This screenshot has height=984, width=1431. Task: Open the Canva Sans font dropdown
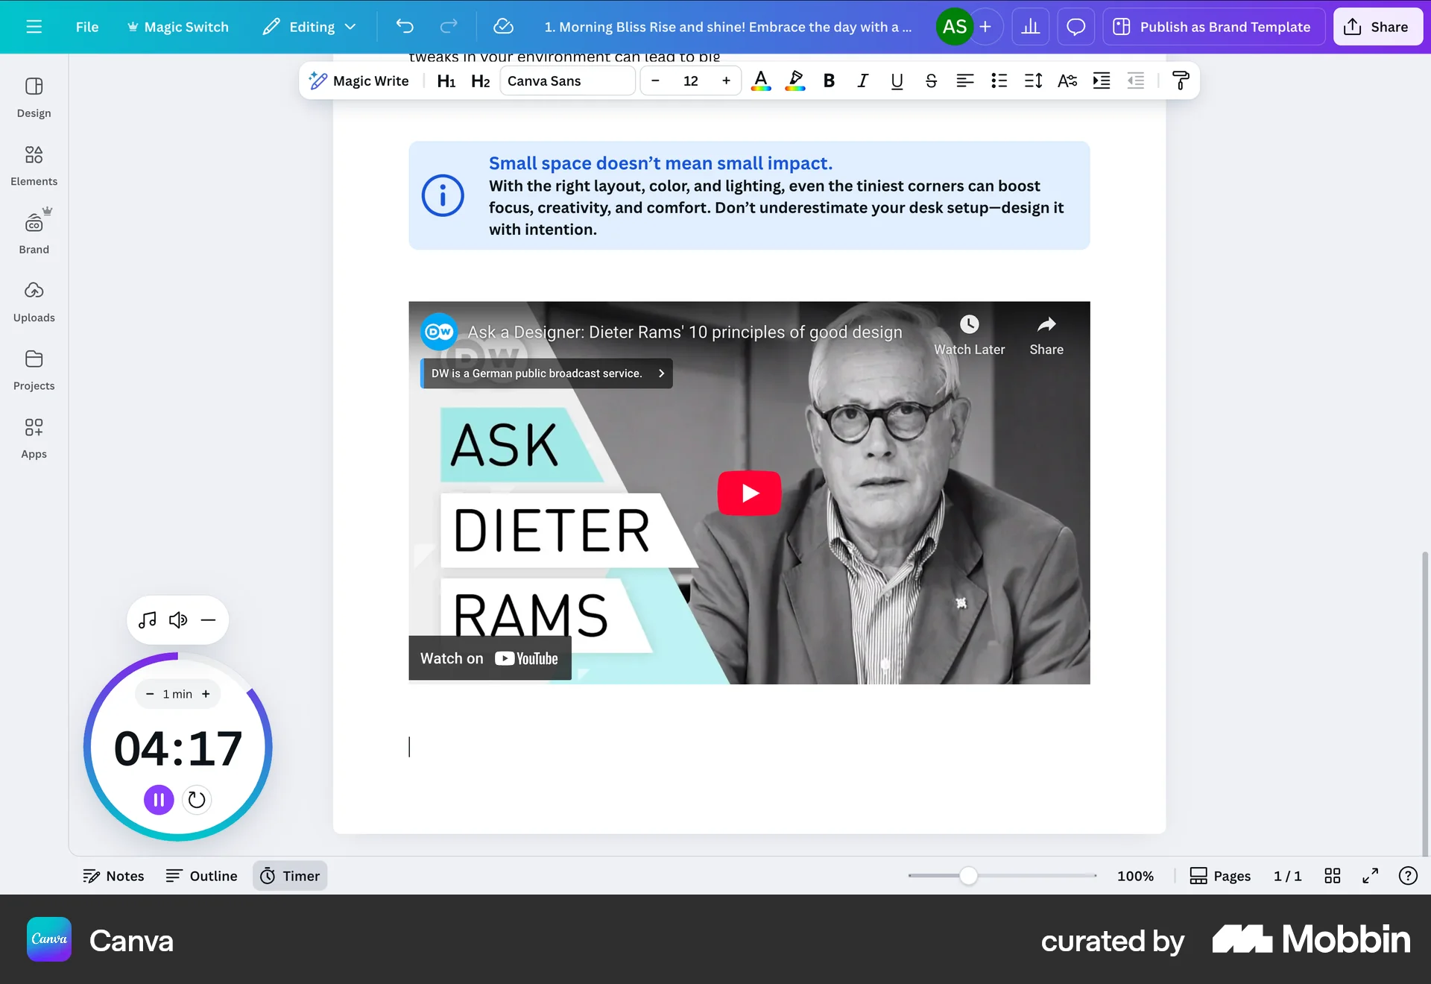coord(567,81)
